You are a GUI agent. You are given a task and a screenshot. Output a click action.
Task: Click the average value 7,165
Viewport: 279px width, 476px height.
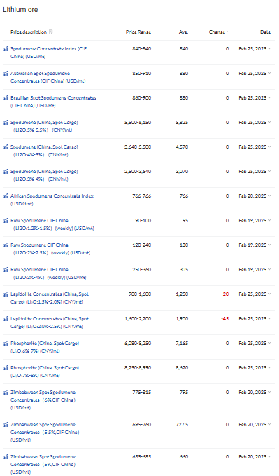pos(182,343)
